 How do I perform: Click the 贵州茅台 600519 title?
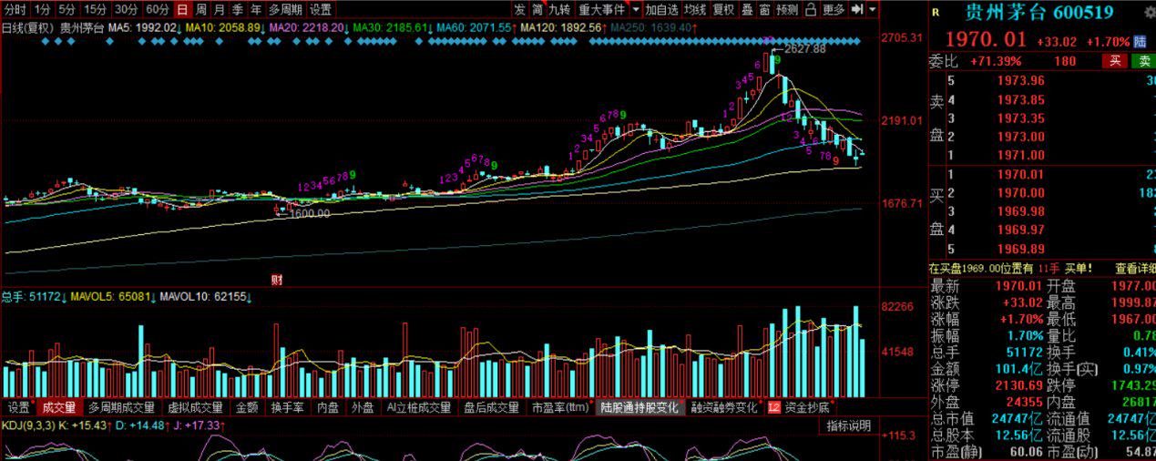tap(1039, 12)
